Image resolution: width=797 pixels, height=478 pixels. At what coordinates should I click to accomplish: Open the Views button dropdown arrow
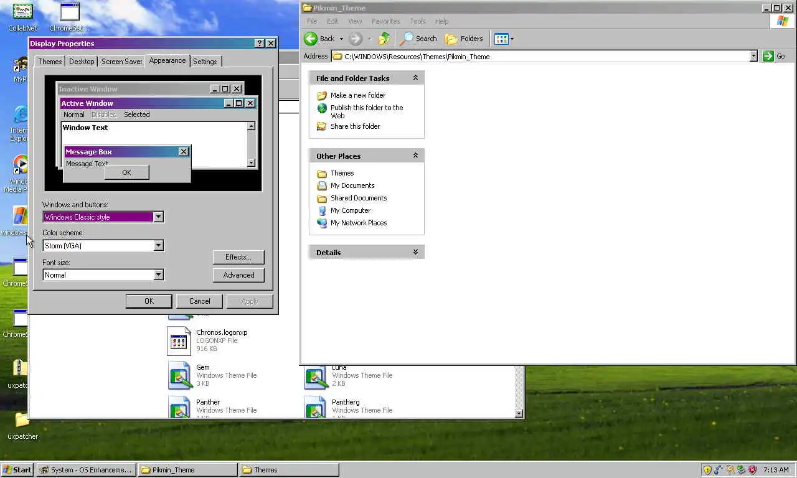[512, 39]
